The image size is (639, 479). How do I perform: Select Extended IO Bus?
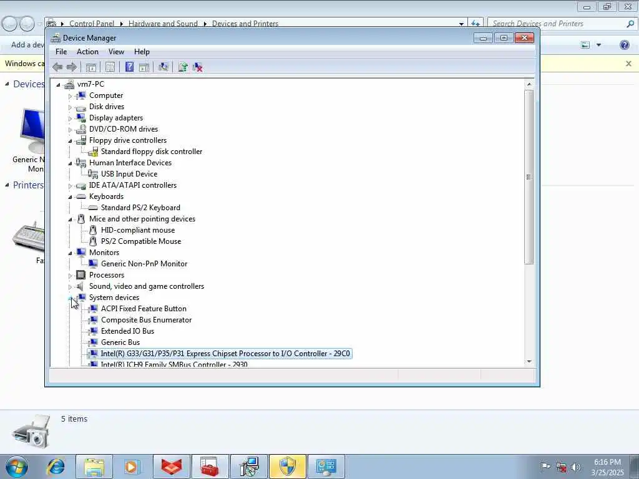127,331
